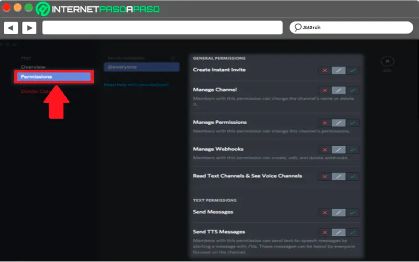Set Send Messages to neutral slash

(338, 213)
